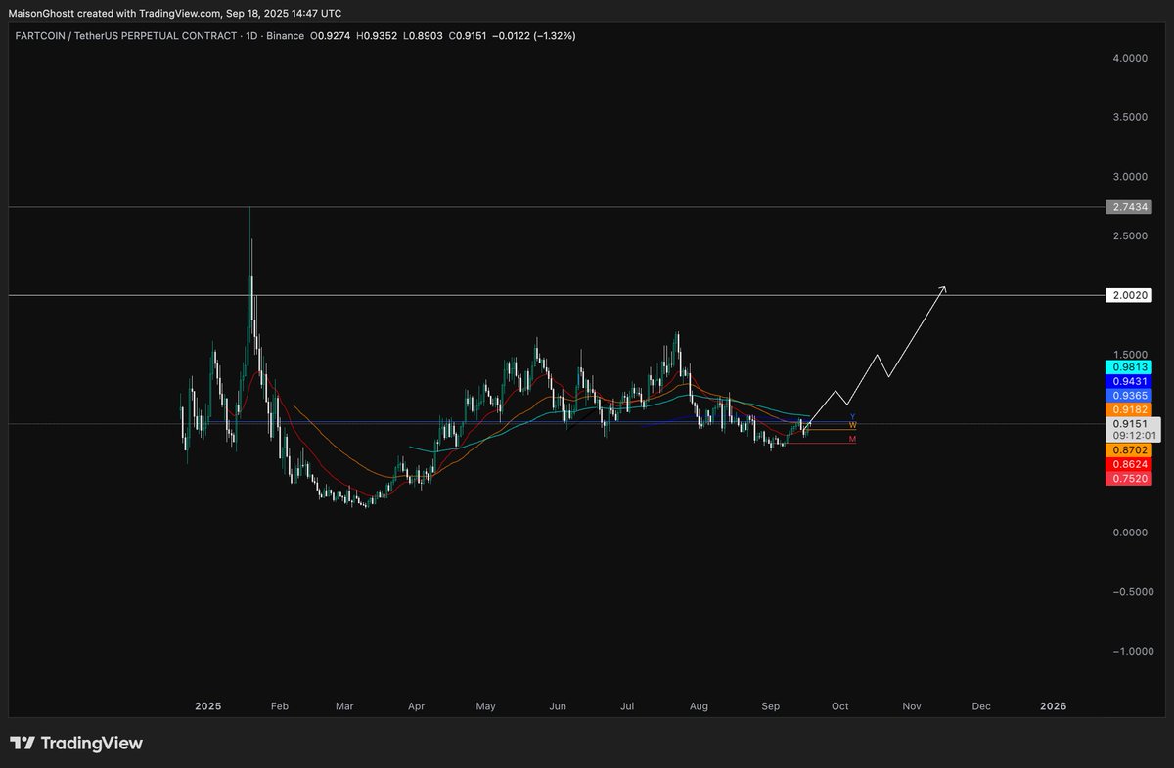Click the 2.0020 horizontal line price tag
This screenshot has height=768, width=1174.
(x=1130, y=295)
